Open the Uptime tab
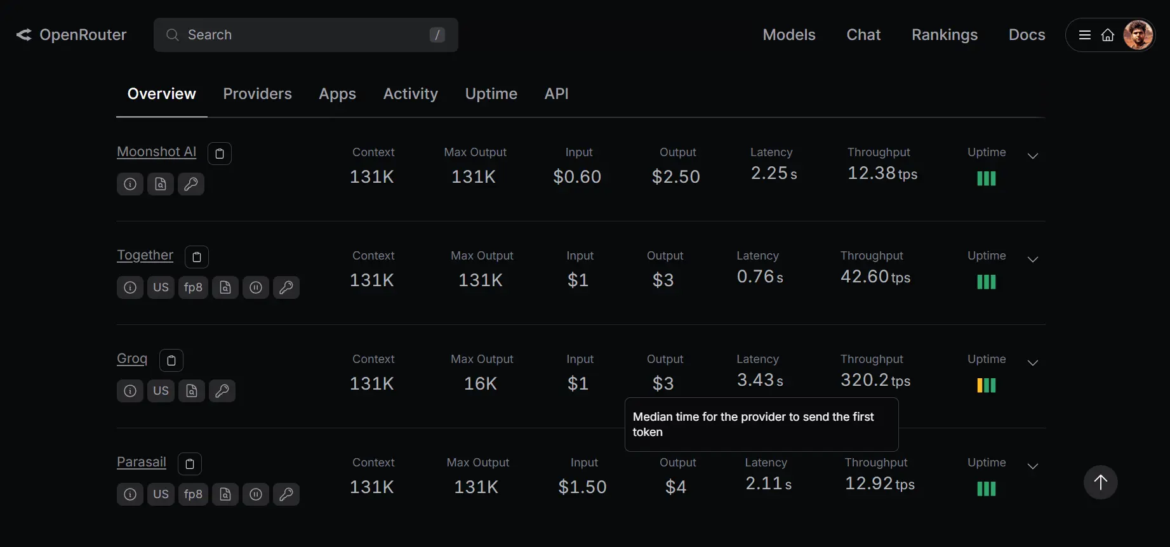1170x547 pixels. [x=491, y=94]
